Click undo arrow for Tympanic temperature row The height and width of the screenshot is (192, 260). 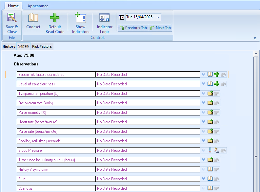pos(217,94)
